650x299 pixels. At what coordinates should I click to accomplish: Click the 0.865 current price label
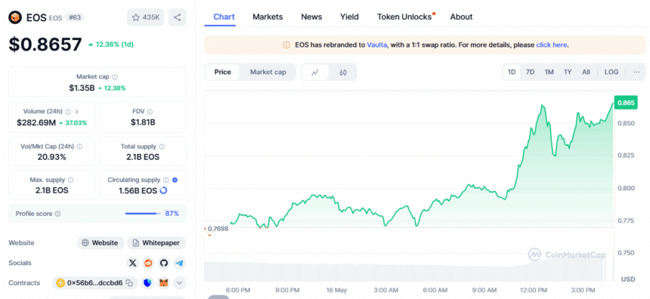tap(626, 103)
